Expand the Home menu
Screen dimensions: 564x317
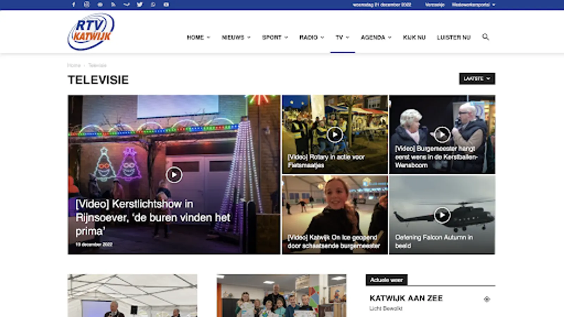click(x=198, y=37)
